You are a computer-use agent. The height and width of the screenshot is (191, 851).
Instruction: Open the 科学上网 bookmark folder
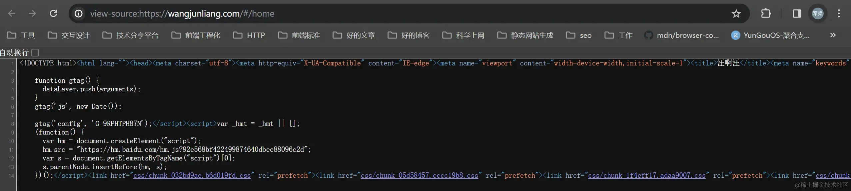[463, 35]
